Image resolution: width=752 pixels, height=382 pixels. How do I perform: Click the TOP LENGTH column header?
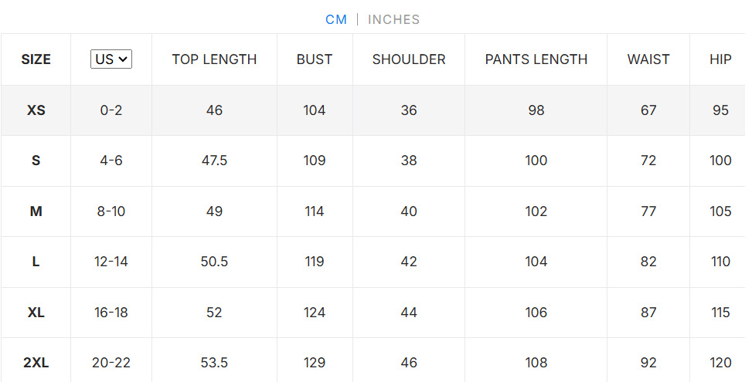214,59
